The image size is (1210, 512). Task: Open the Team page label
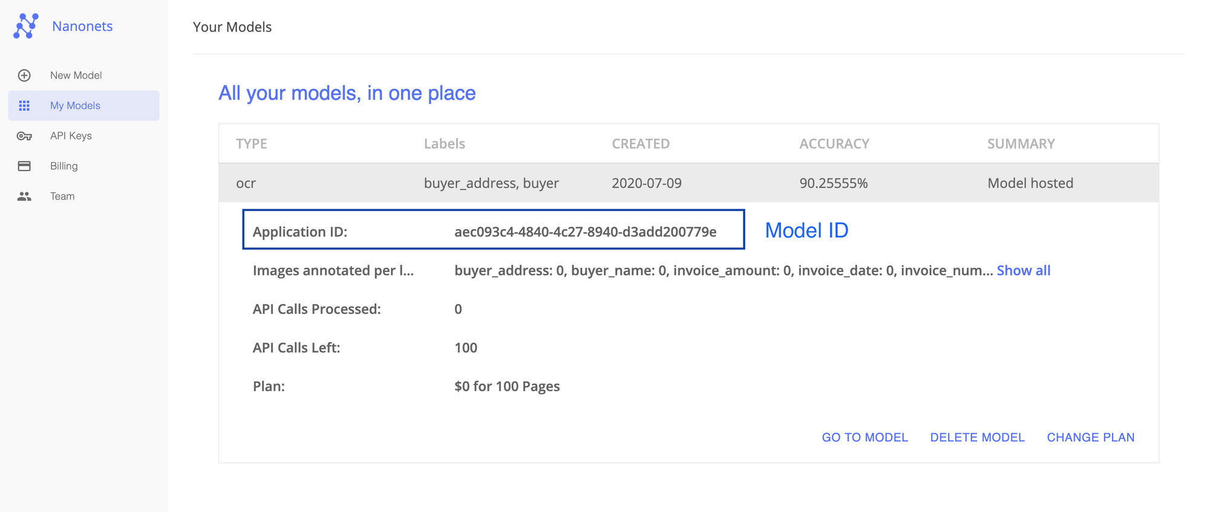pyautogui.click(x=62, y=196)
